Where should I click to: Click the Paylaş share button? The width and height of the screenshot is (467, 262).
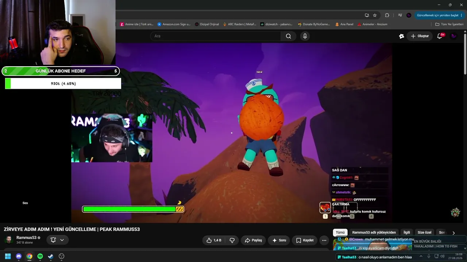(x=254, y=240)
